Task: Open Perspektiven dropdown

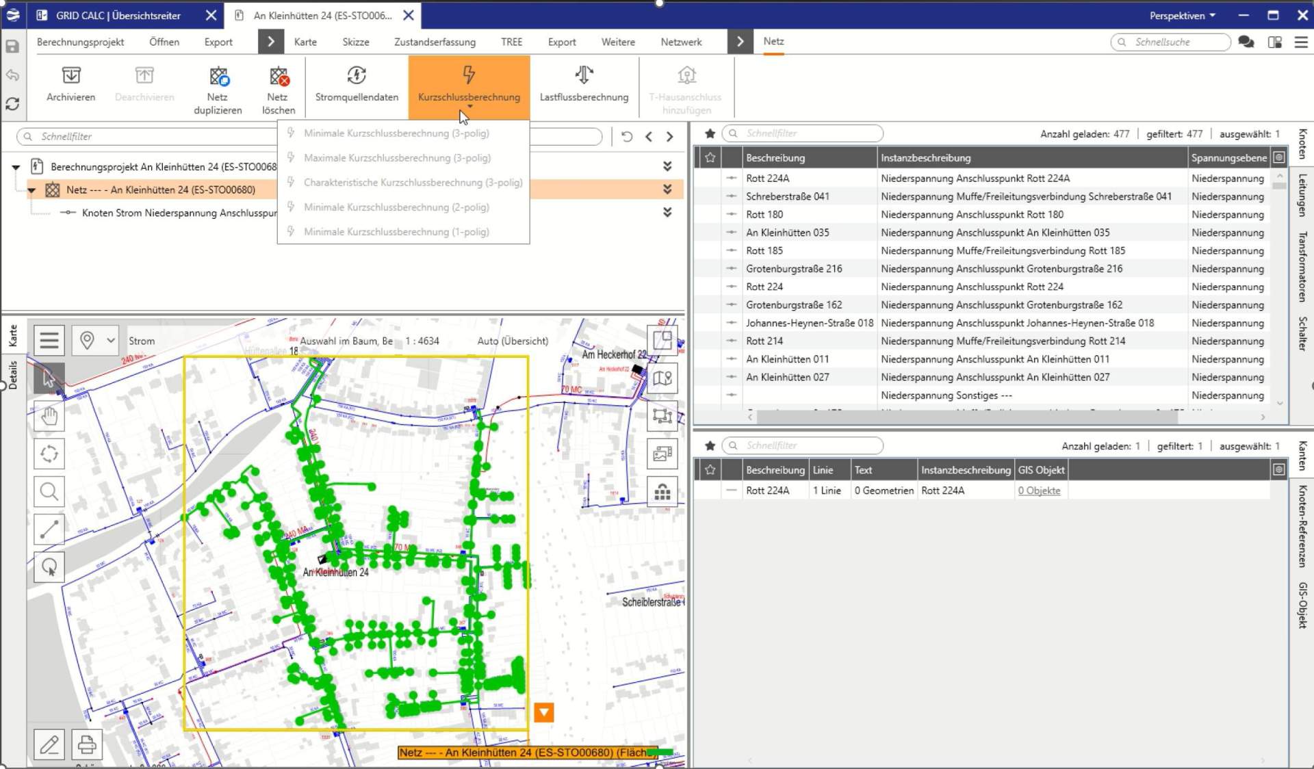Action: (x=1182, y=15)
